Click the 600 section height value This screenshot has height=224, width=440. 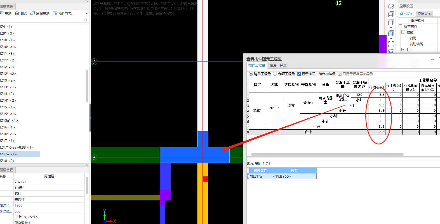coord(49,211)
